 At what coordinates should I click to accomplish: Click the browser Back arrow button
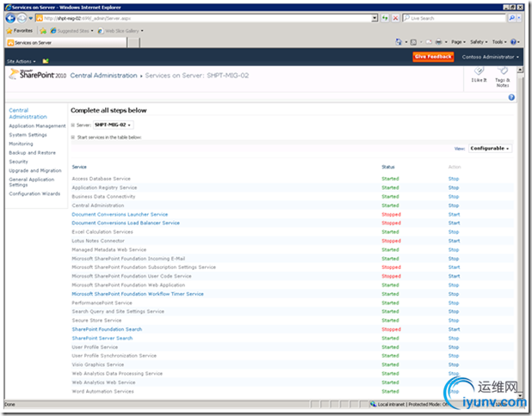(10, 18)
